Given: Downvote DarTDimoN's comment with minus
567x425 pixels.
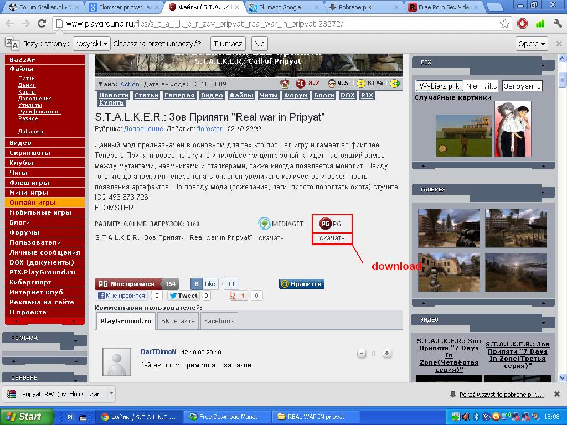Looking at the screenshot, I should pyautogui.click(x=361, y=353).
